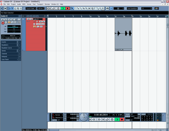Click the toolbar Play button
The width and height of the screenshot is (169, 131).
(63, 8)
